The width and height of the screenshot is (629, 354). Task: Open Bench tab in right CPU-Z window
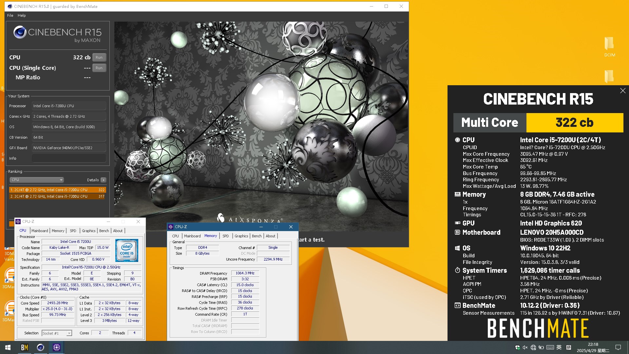257,236
